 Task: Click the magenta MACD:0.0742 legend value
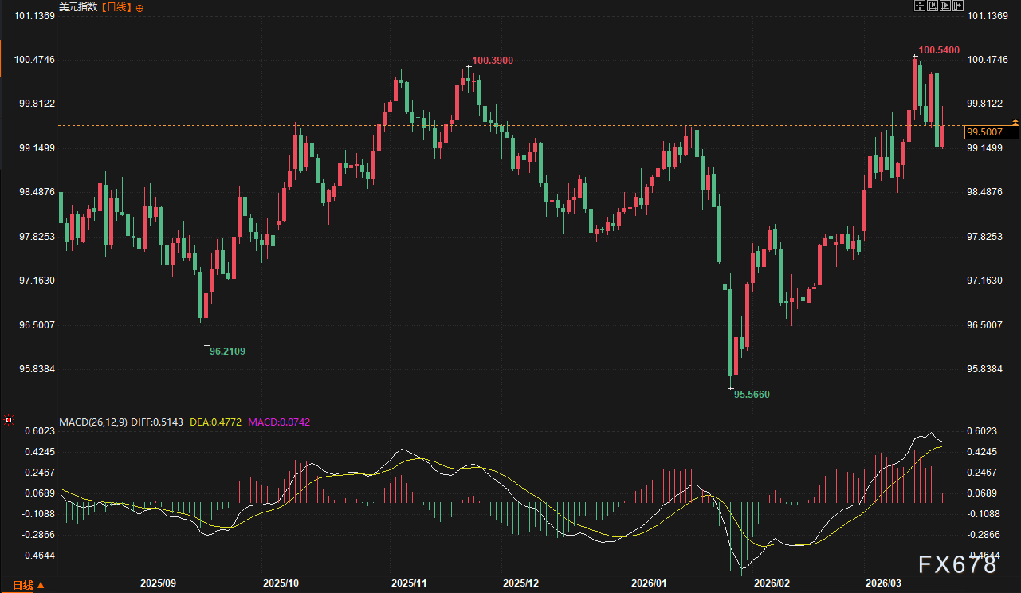279,422
